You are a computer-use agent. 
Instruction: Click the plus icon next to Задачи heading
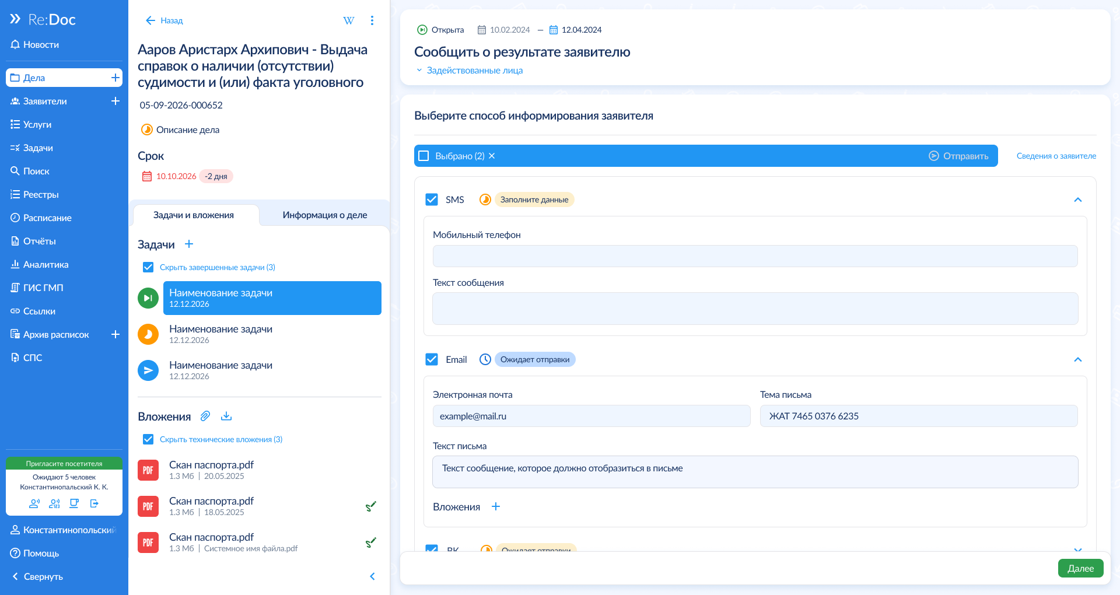point(189,244)
